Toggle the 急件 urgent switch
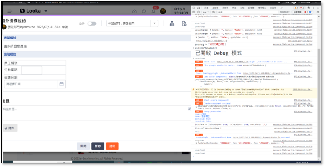325x167 pixels. click(92, 23)
